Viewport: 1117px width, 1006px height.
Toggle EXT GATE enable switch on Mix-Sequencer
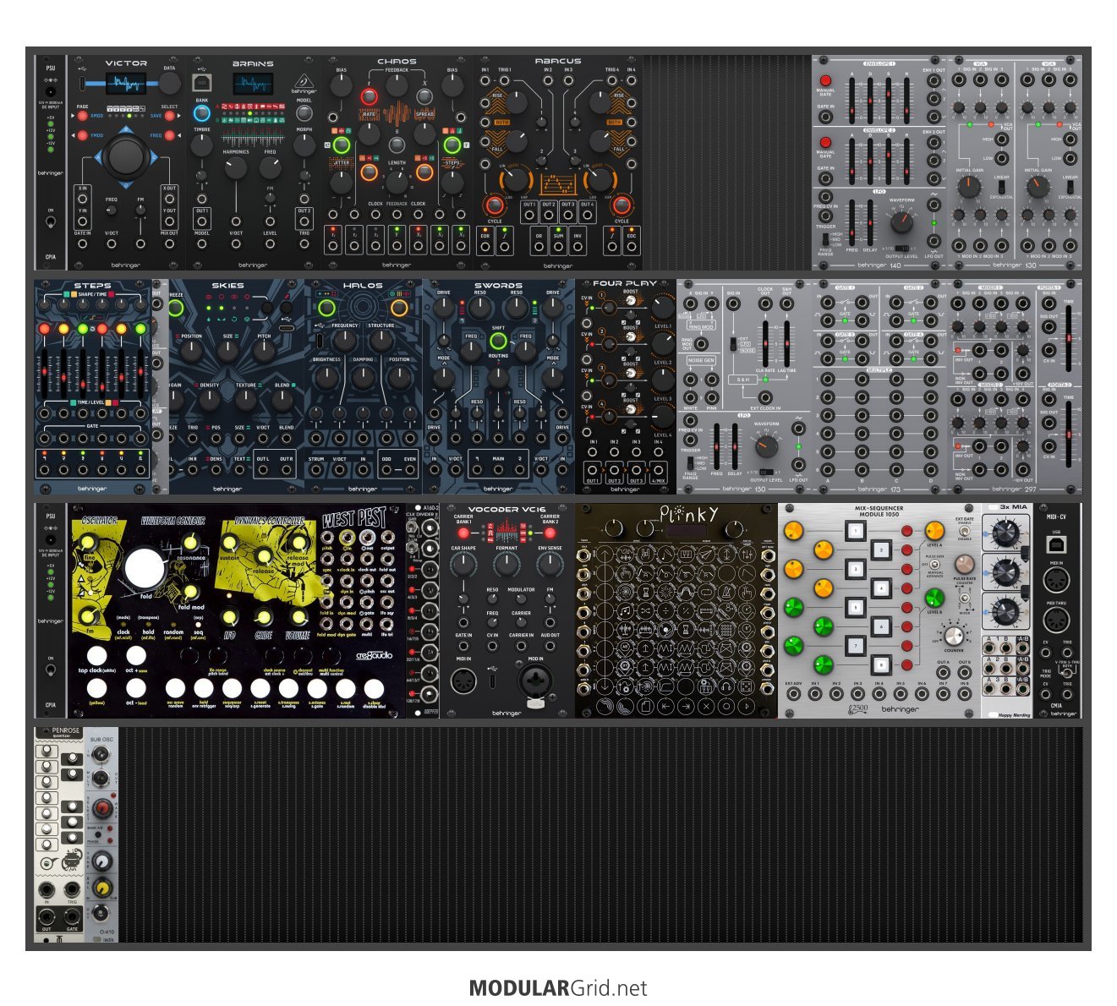(965, 531)
